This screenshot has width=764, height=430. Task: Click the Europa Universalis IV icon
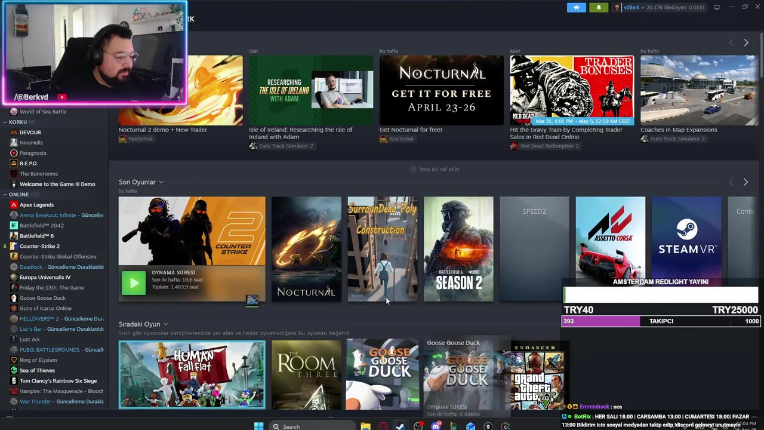pyautogui.click(x=14, y=277)
